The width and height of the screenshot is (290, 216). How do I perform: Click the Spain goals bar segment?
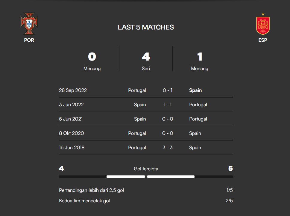(x=171, y=177)
